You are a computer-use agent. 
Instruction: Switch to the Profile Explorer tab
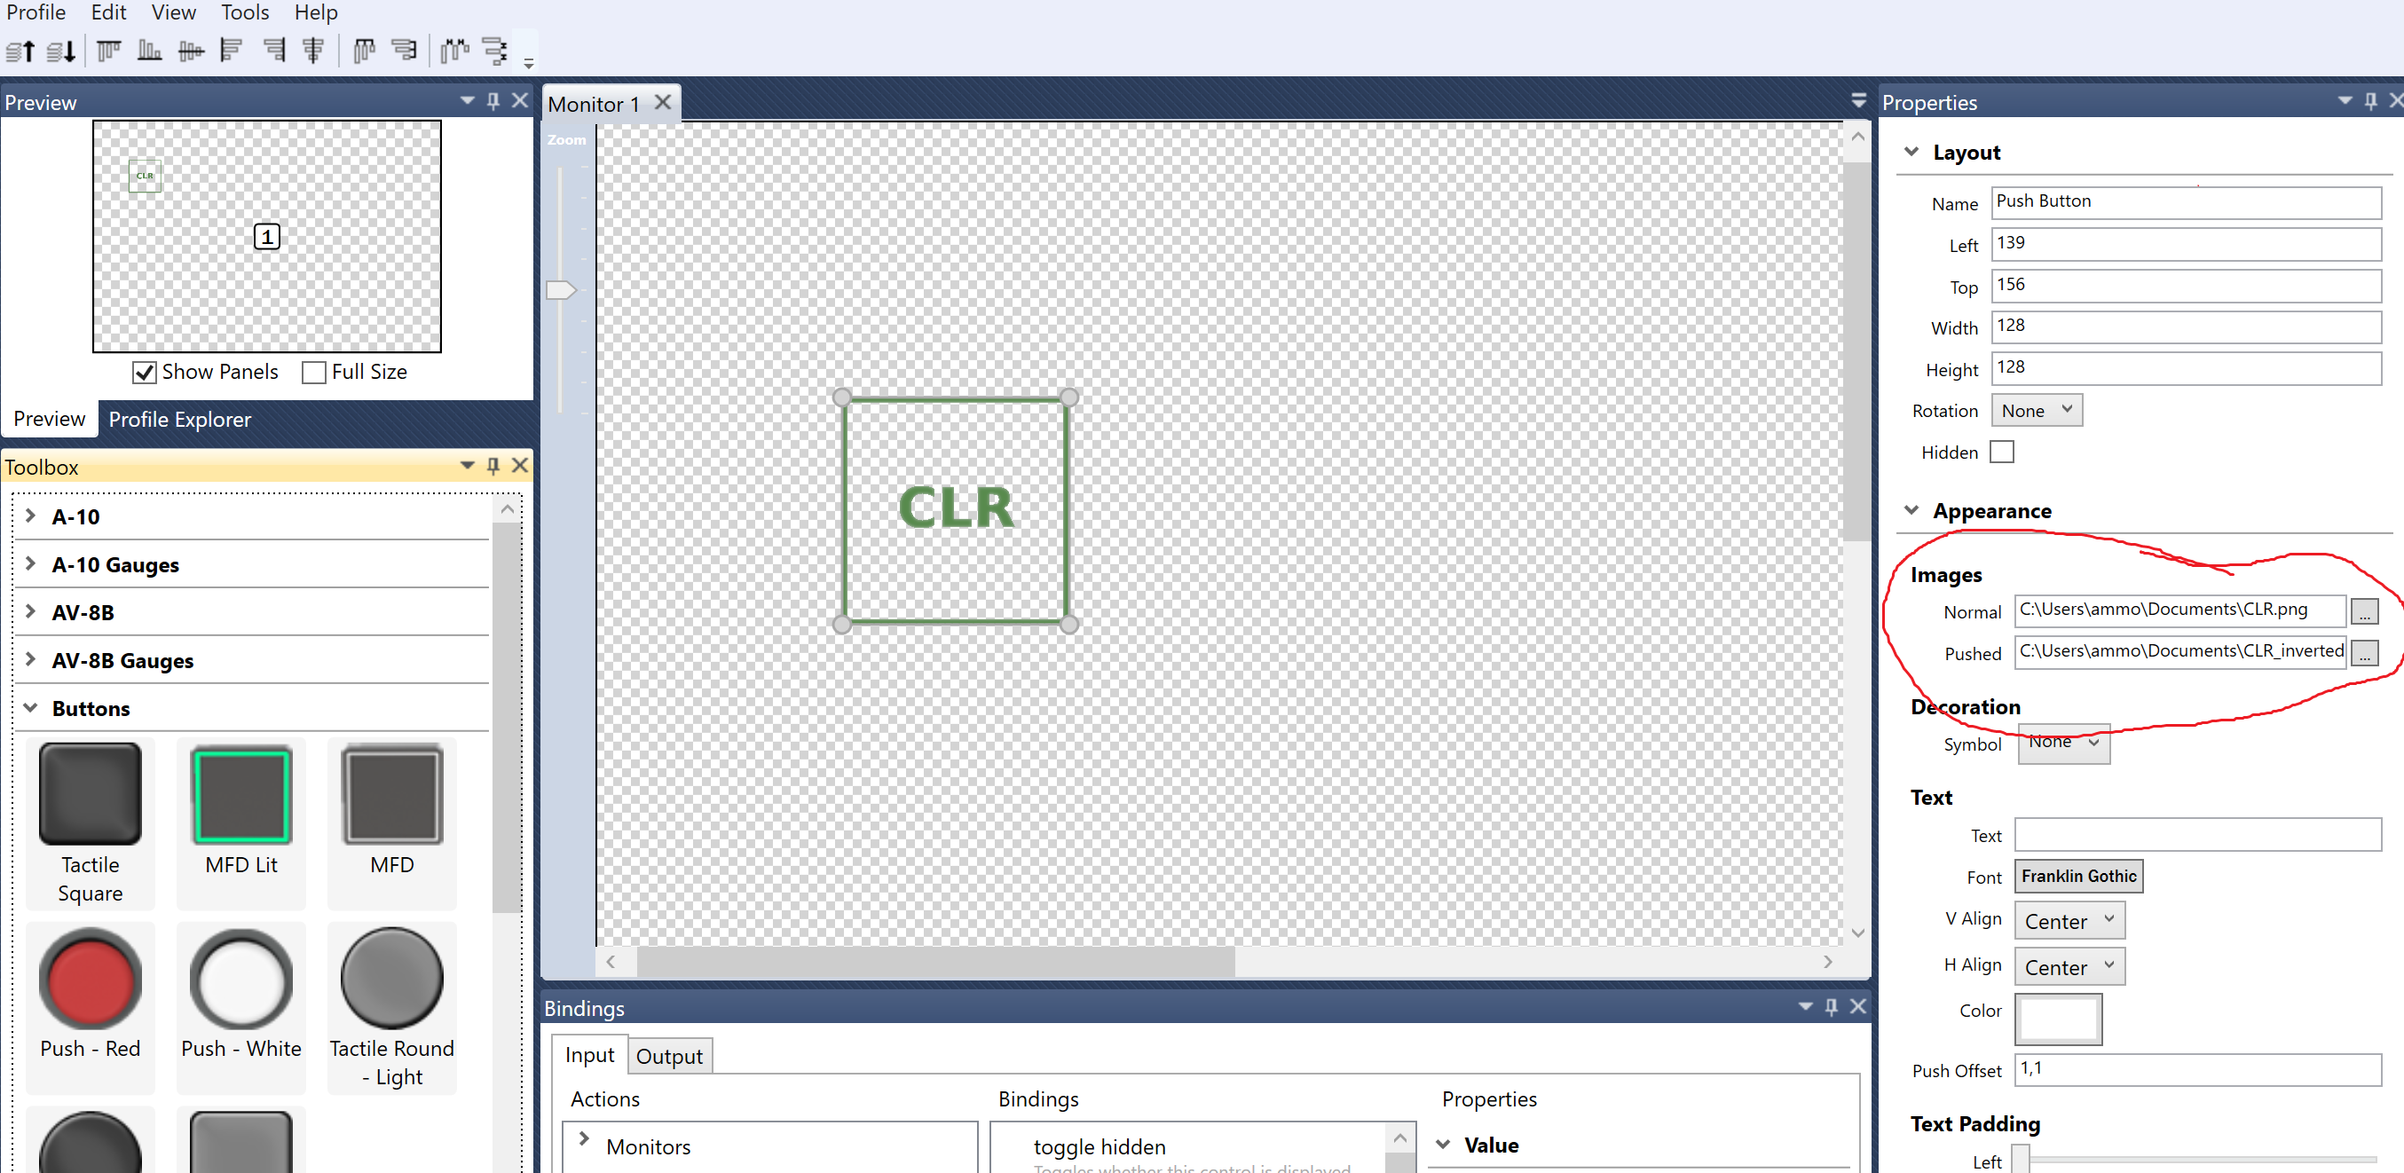180,419
